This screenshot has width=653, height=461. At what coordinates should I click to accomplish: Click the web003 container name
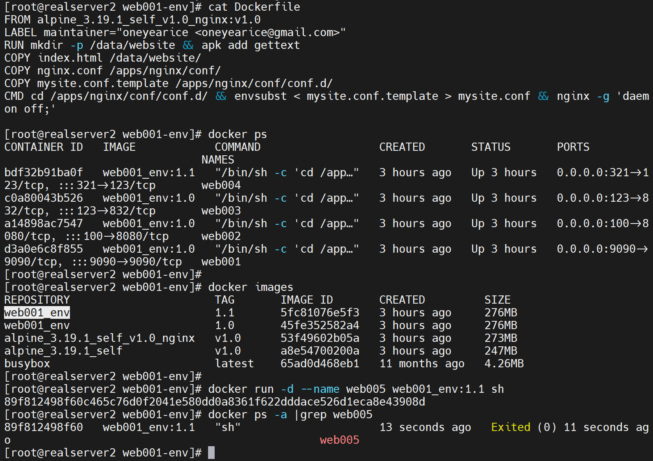pyautogui.click(x=221, y=211)
